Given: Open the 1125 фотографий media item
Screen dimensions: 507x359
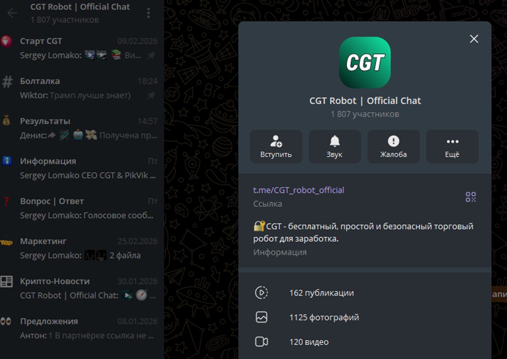Looking at the screenshot, I should click(365, 317).
